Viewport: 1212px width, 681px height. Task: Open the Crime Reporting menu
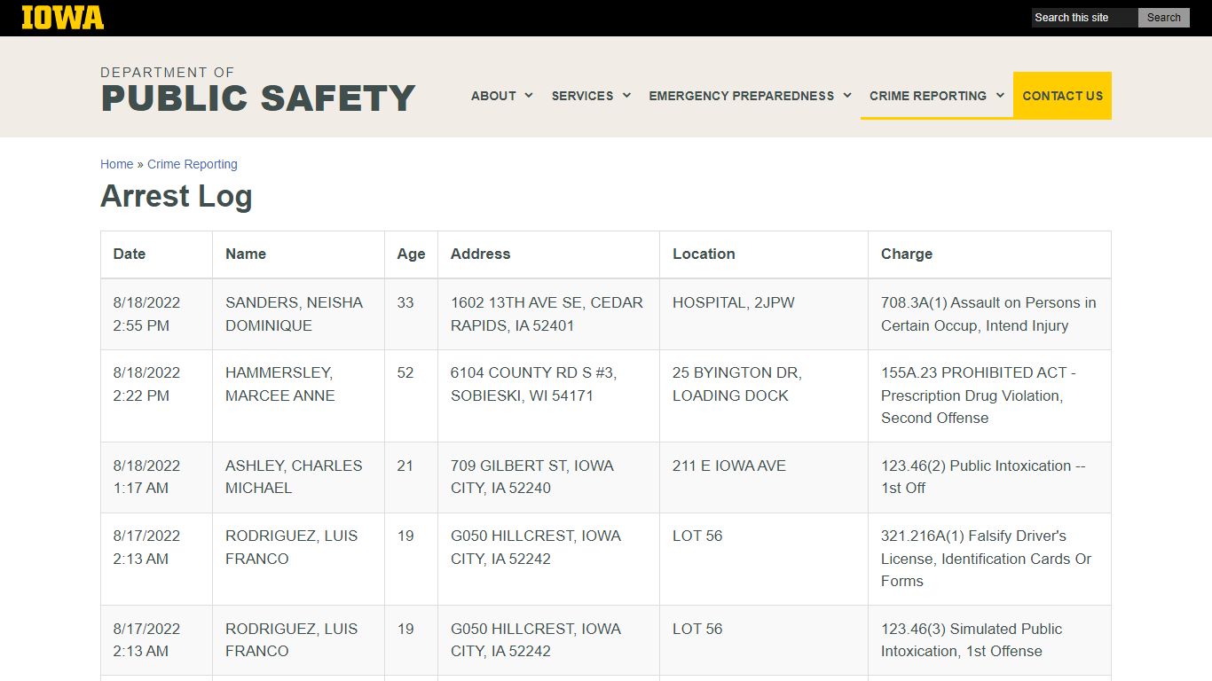pos(927,96)
